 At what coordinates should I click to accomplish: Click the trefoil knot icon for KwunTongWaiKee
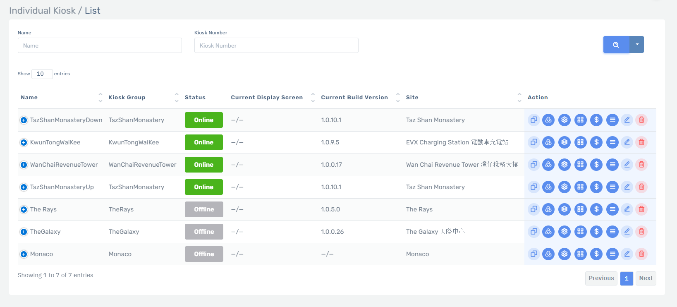pos(548,142)
